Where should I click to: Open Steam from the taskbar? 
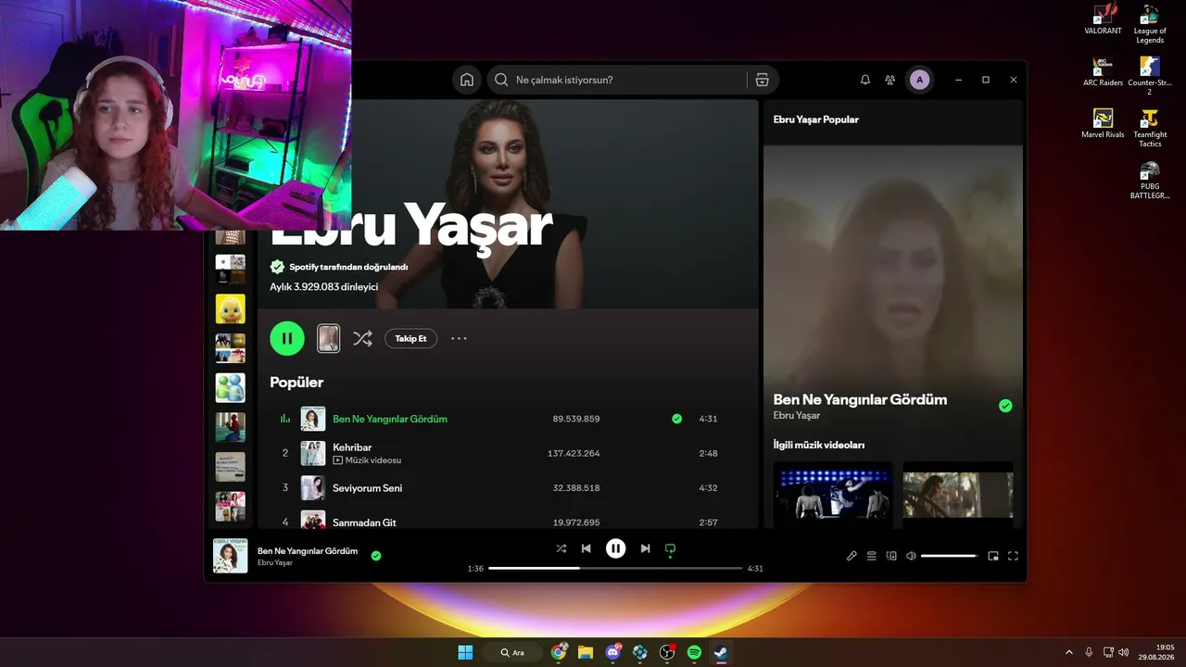pyautogui.click(x=721, y=652)
